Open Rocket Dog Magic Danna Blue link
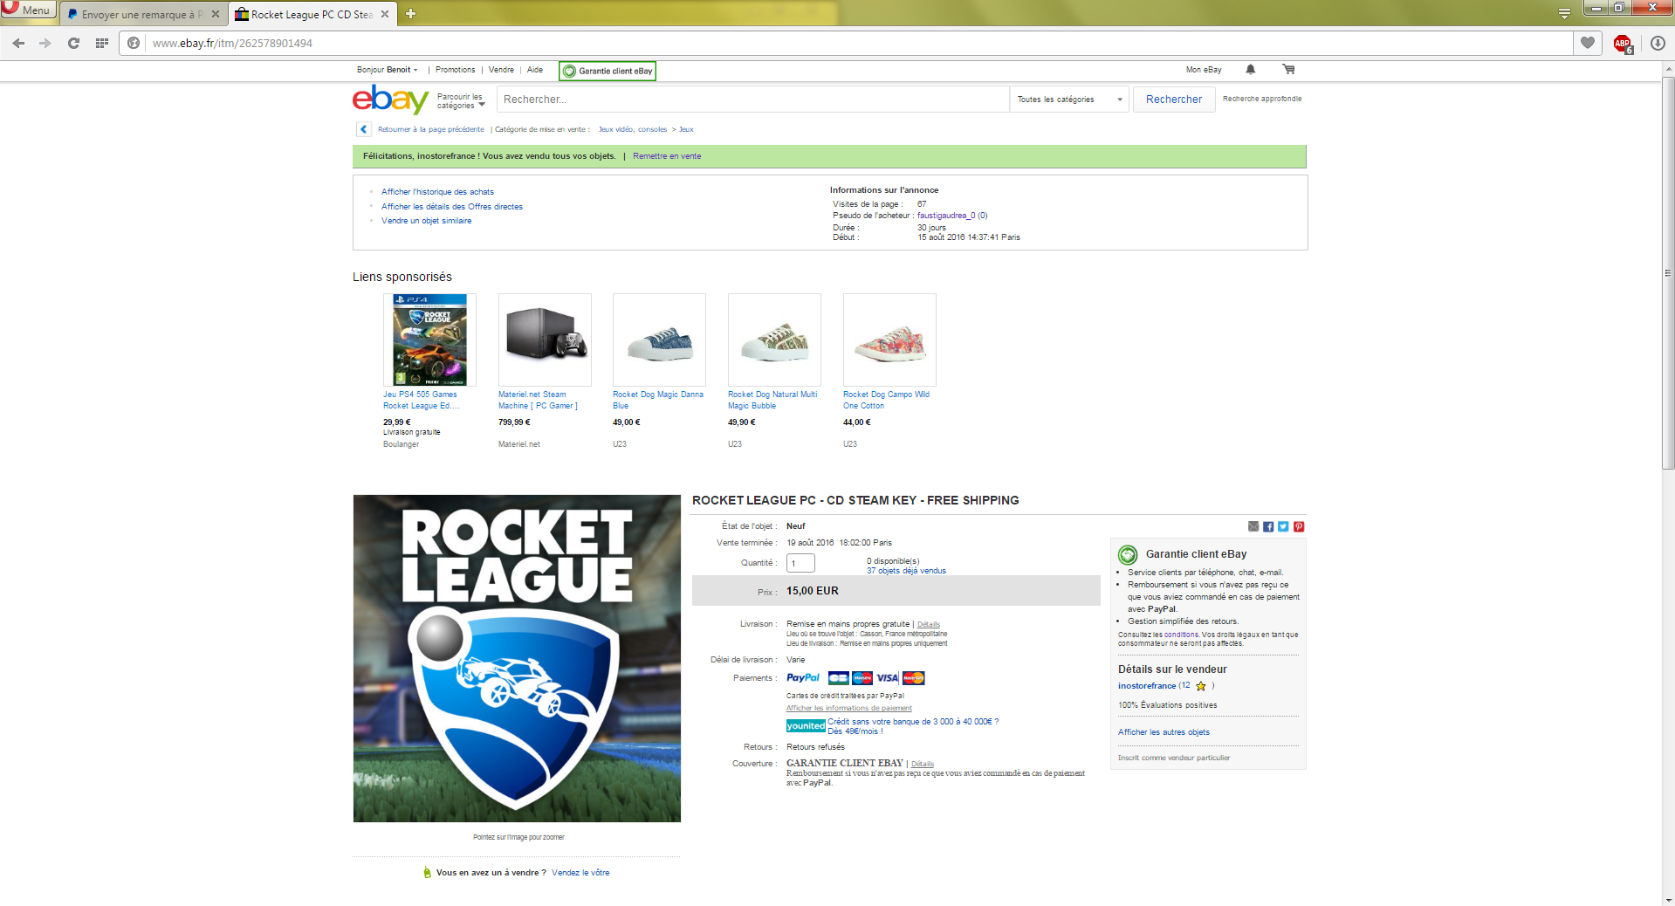The height and width of the screenshot is (906, 1675). coord(658,400)
